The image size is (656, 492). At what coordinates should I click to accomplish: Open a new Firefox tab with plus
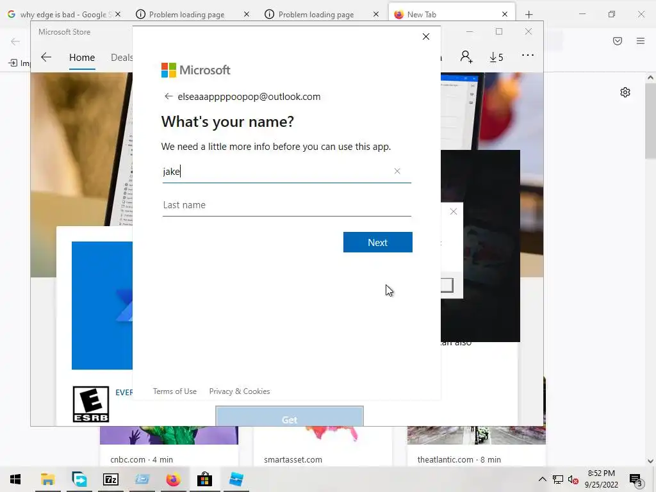pyautogui.click(x=529, y=15)
